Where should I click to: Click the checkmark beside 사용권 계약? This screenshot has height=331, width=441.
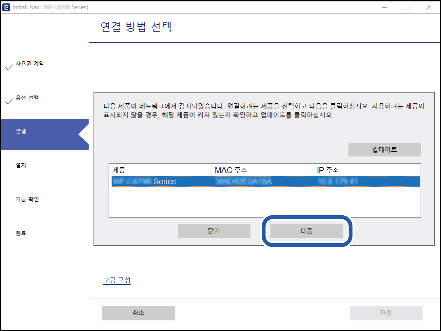tap(9, 67)
